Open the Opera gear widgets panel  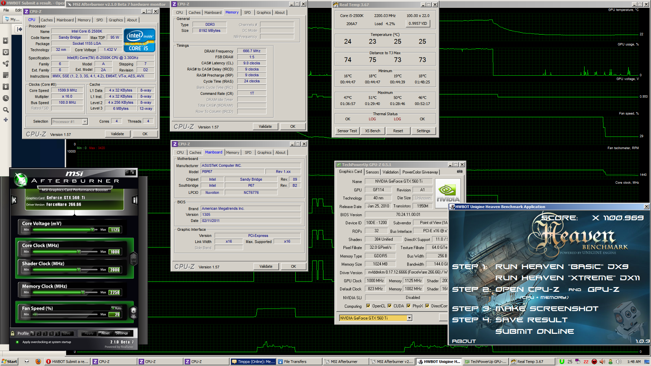tap(6, 52)
